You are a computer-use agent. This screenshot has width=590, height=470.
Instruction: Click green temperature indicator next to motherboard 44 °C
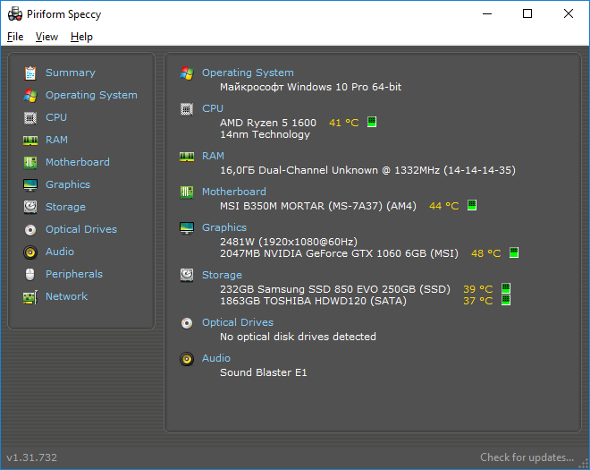(472, 205)
